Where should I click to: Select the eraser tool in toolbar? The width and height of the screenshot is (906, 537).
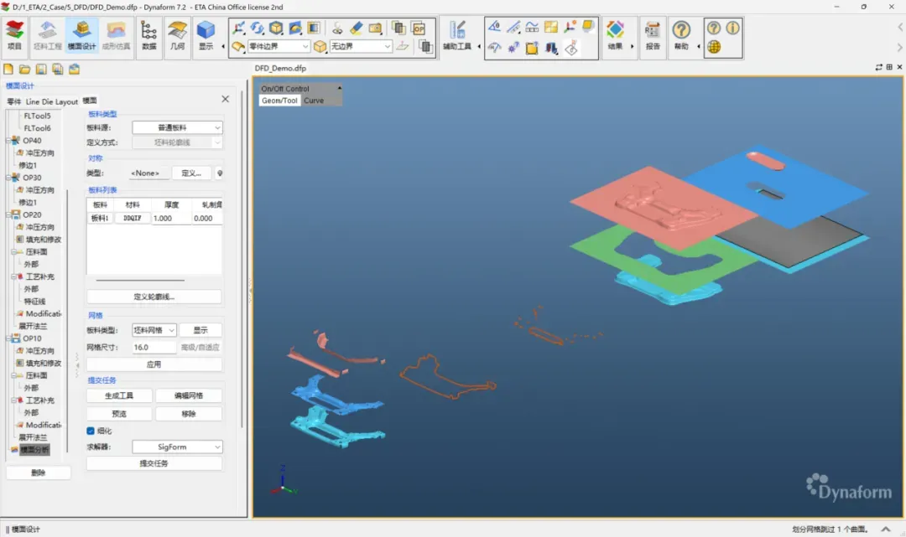coord(356,28)
